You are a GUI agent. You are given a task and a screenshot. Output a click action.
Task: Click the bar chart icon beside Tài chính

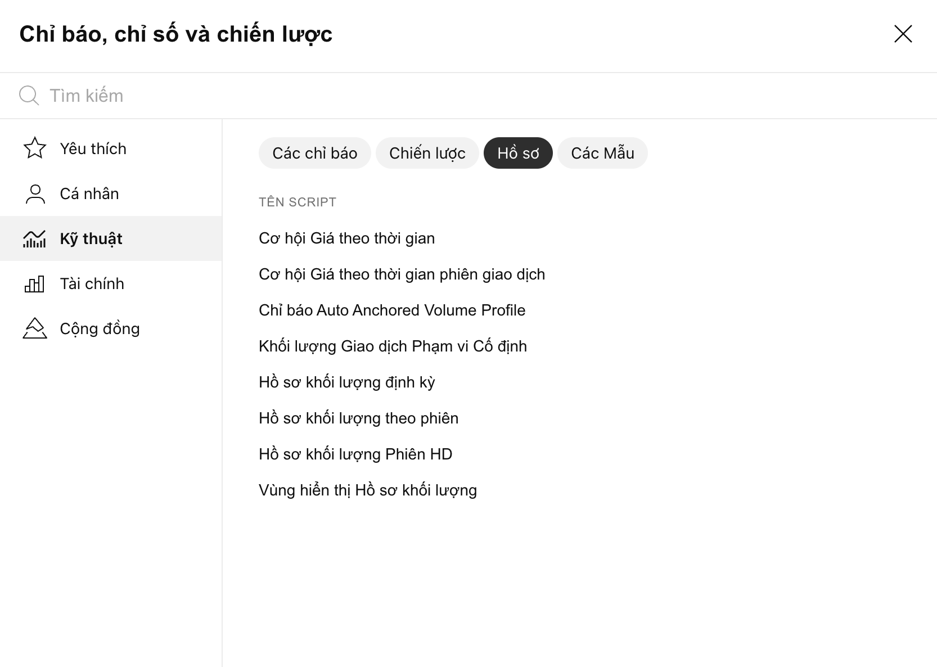click(34, 283)
